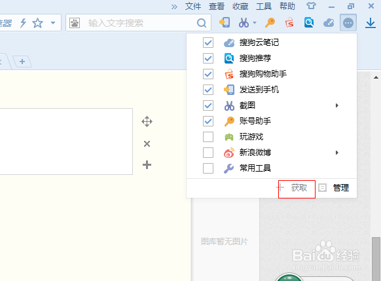Open the screenshot tool dropdown arrow
This screenshot has width=381, height=281.
255,23
